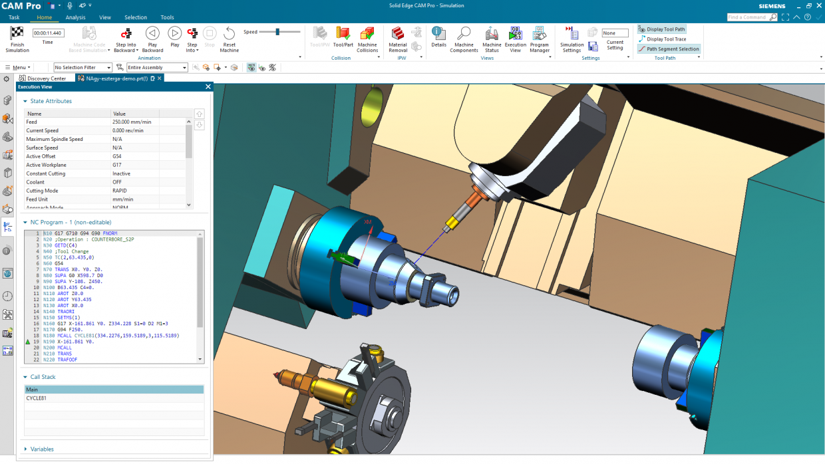Click the Tool/Part collision icon
The height and width of the screenshot is (464, 825).
point(343,34)
